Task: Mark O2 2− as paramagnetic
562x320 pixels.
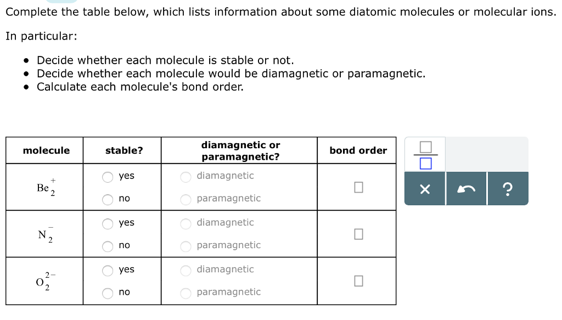Action: 185,292
